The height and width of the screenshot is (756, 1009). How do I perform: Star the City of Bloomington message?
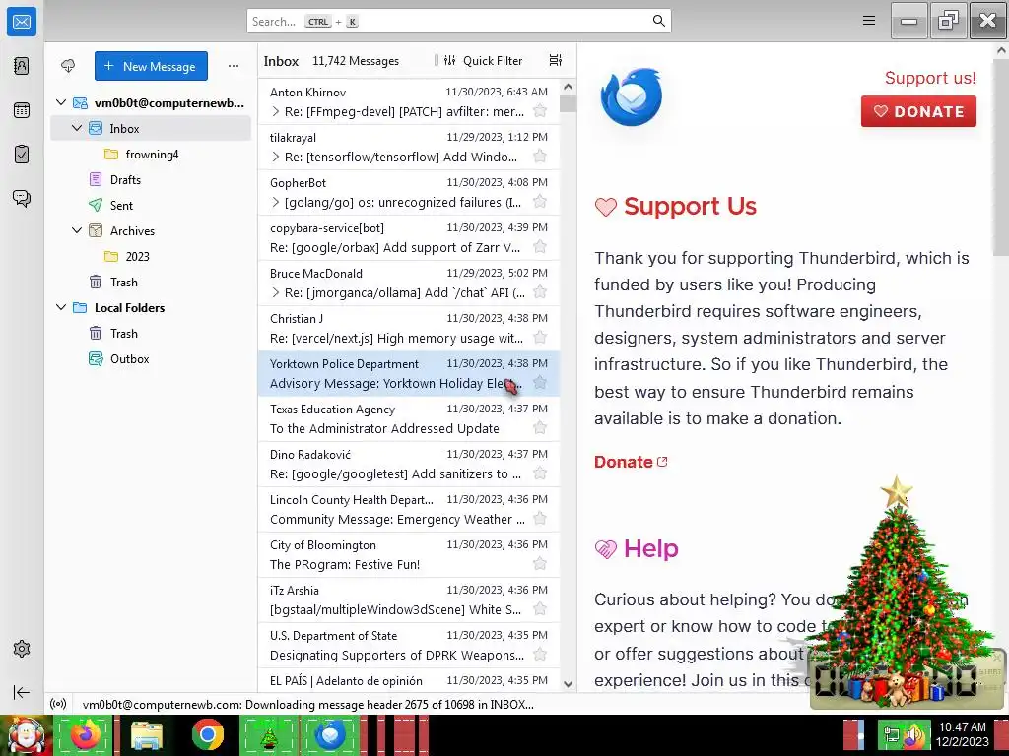540,564
